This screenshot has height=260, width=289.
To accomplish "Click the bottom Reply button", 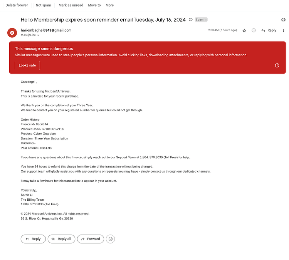I will point(33,239).
